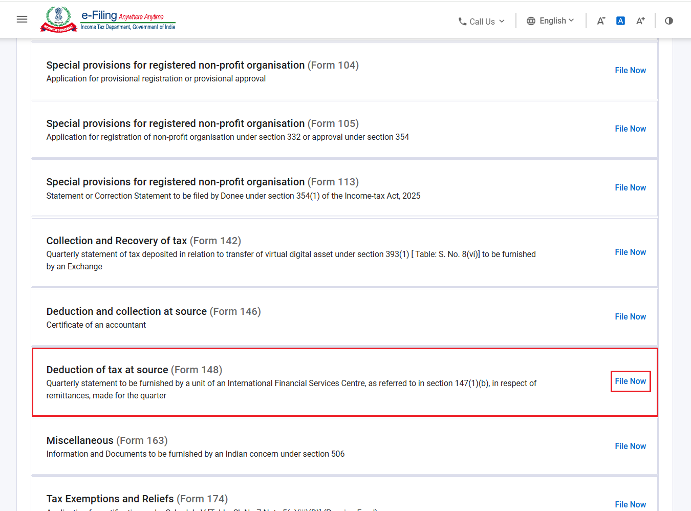
Task: Click description mentioning section 332 approval
Action: tap(228, 137)
